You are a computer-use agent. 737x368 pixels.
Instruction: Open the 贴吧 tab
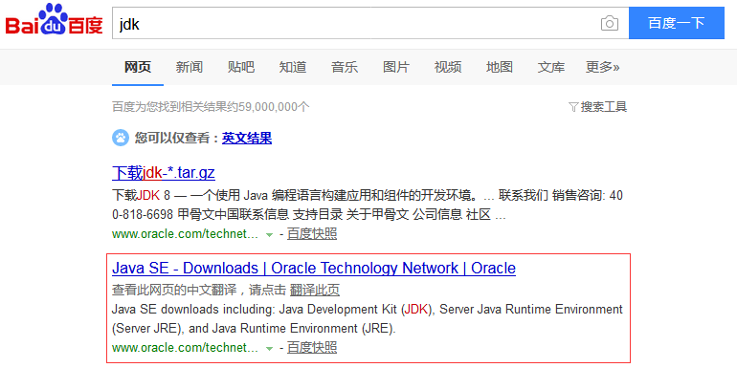(241, 67)
